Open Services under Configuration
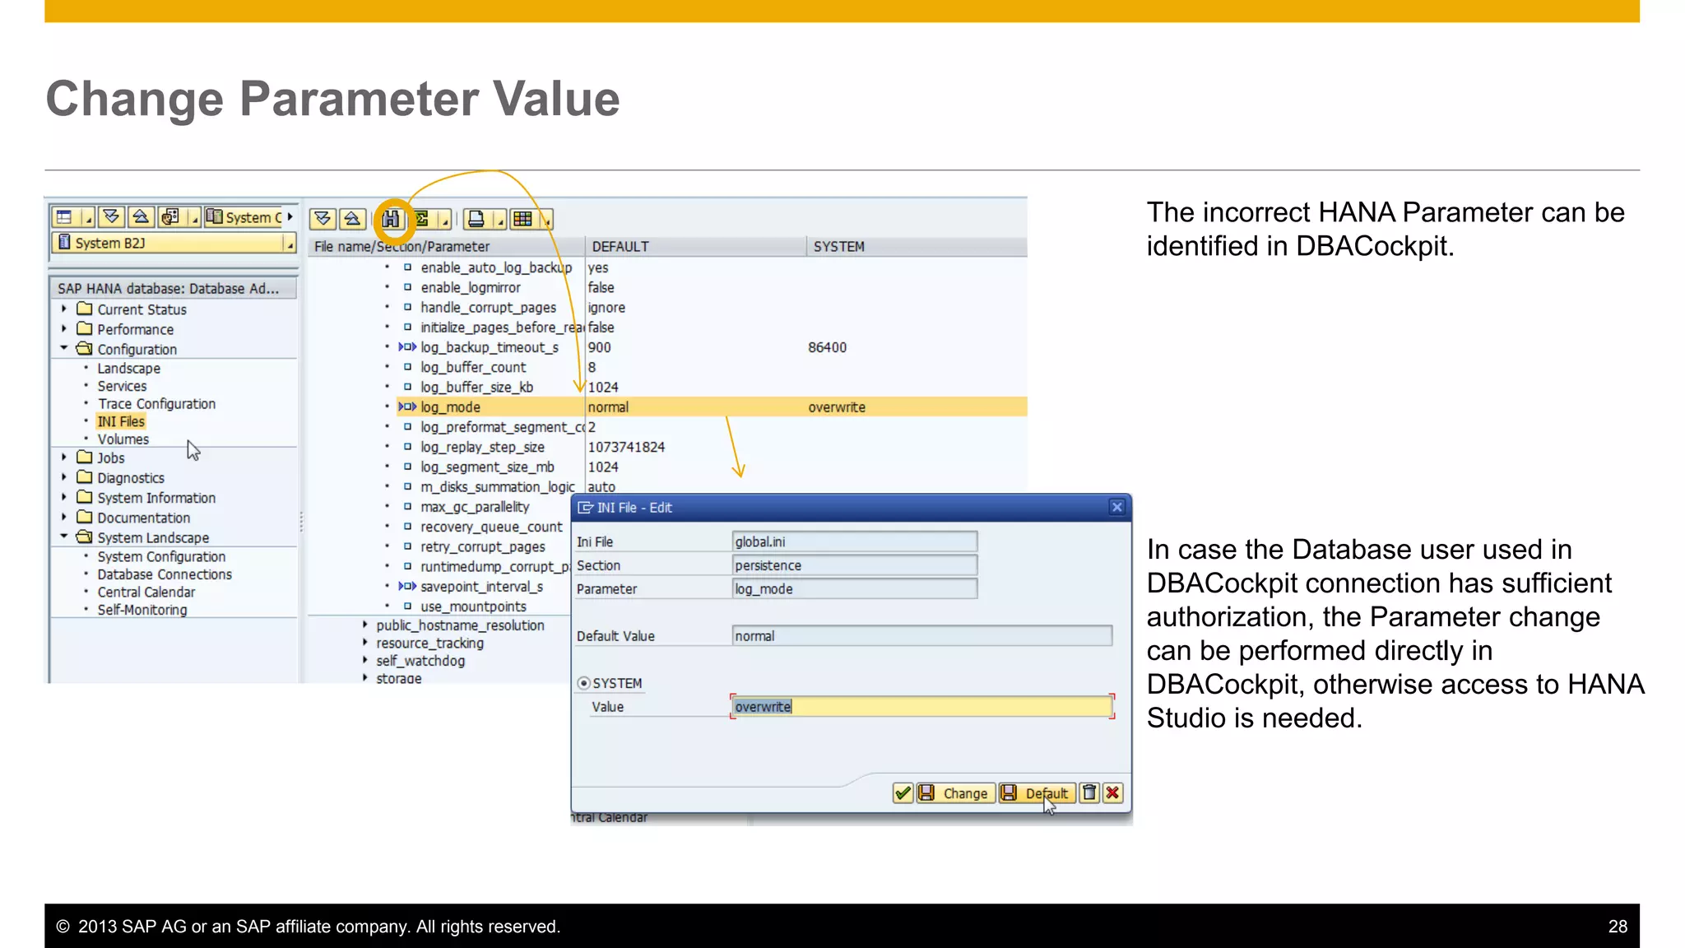 tap(123, 386)
